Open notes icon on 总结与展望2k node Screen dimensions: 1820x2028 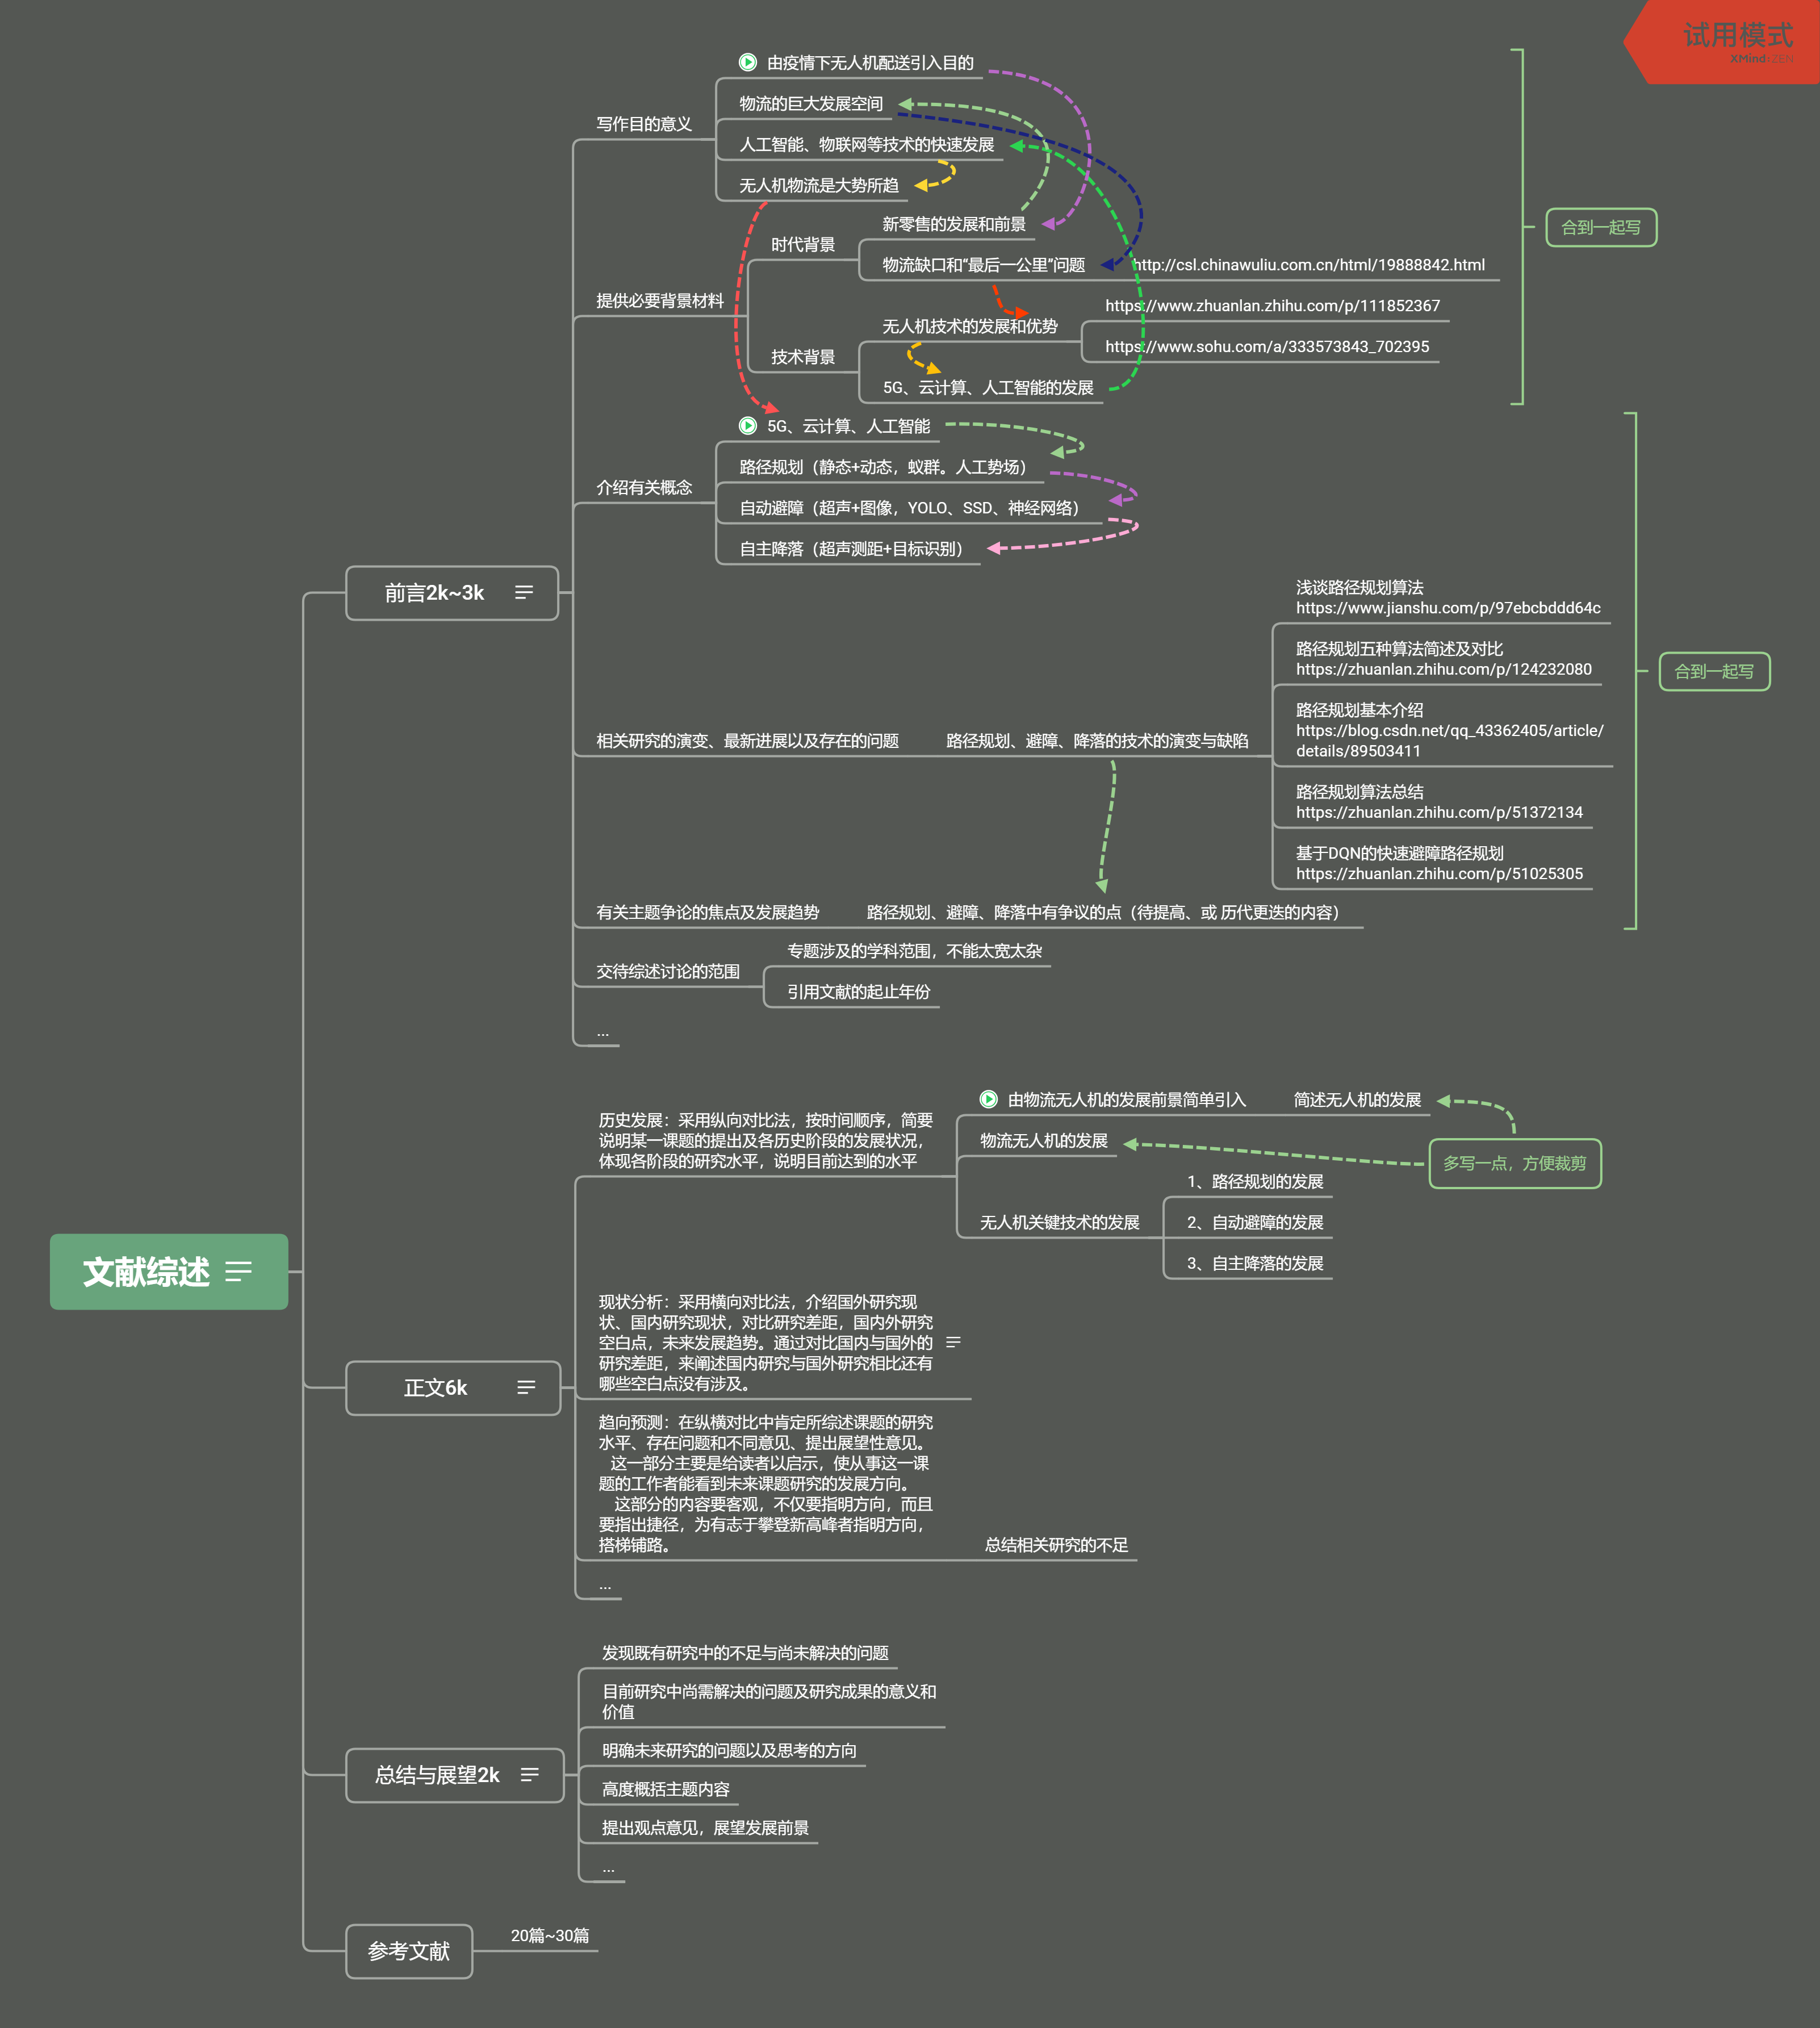(x=529, y=1774)
